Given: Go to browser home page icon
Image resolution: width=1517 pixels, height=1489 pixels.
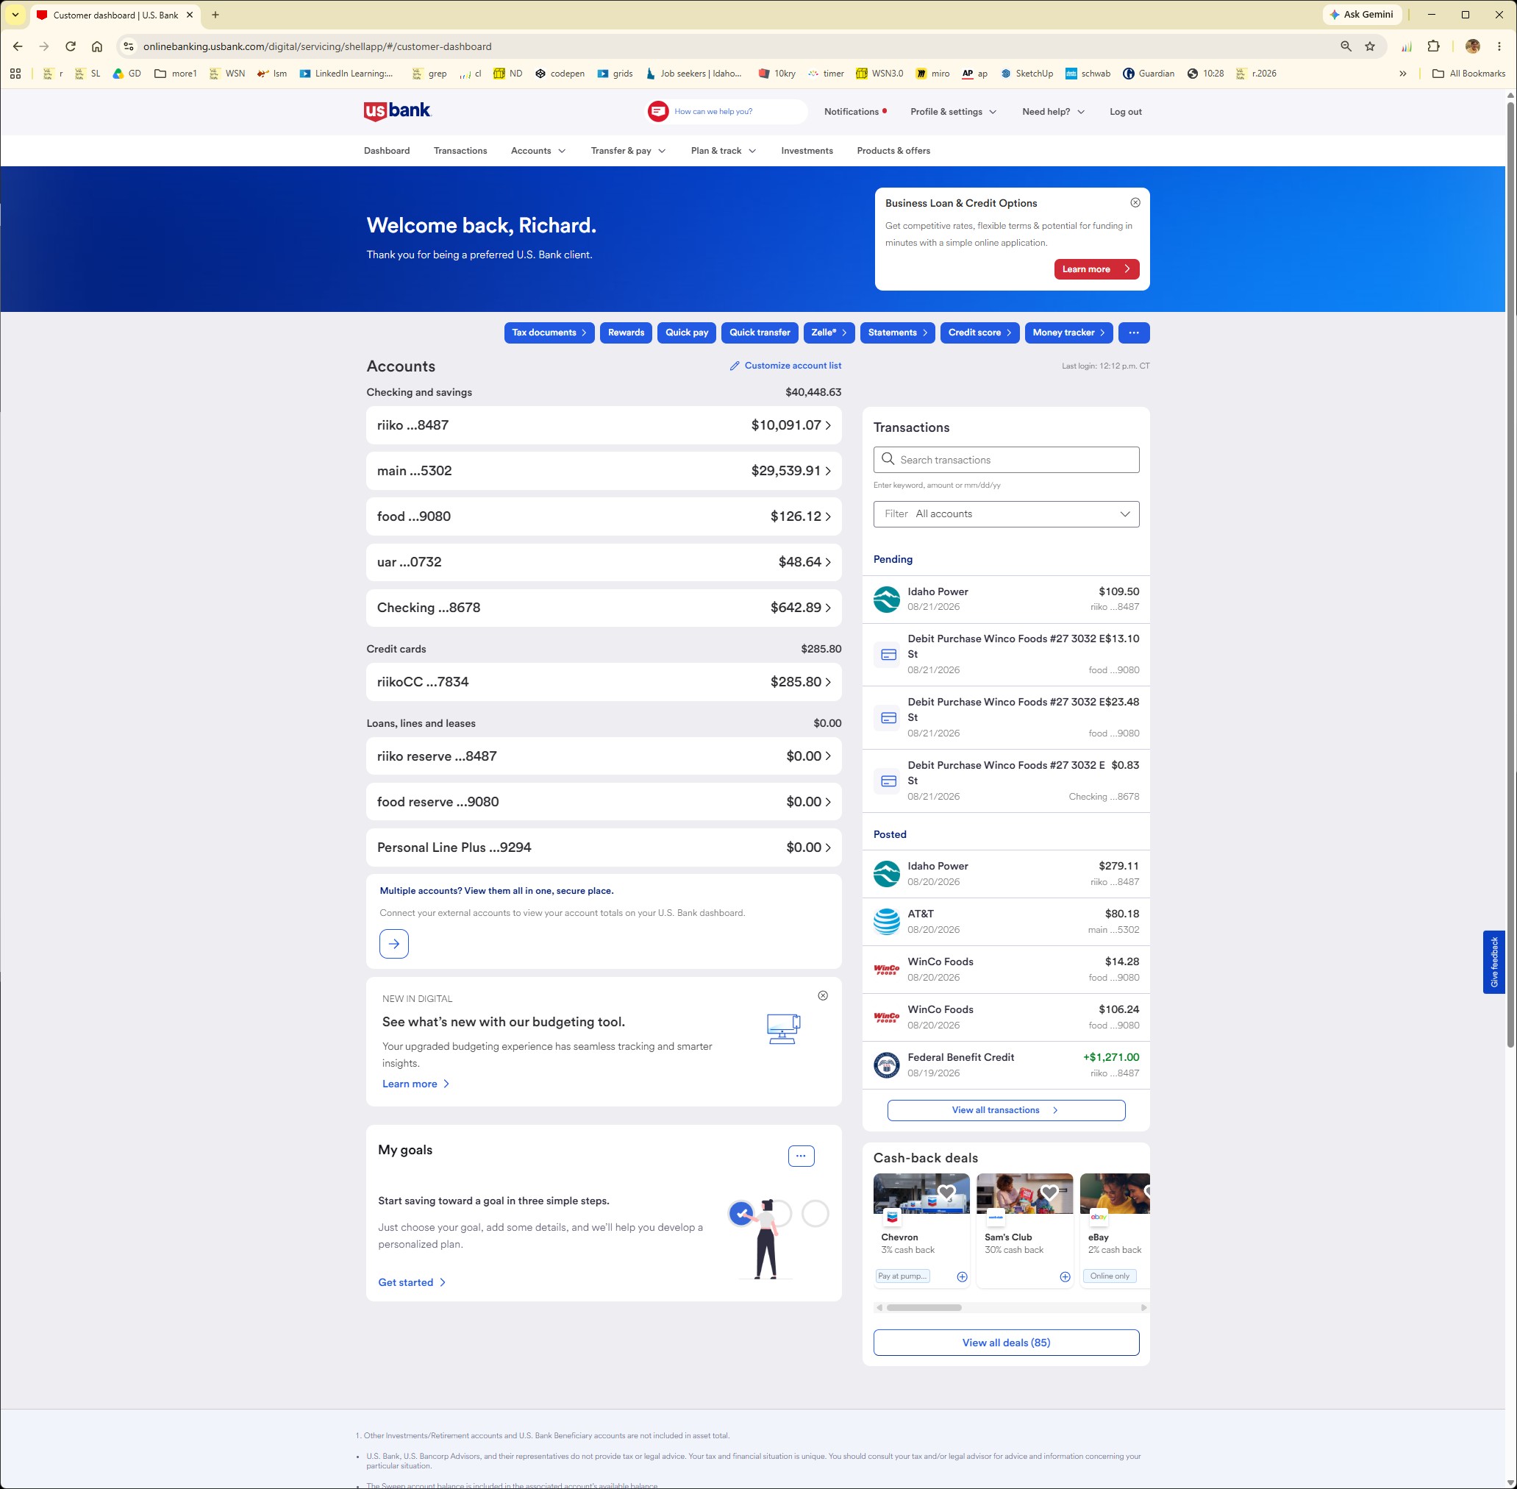Looking at the screenshot, I should point(97,46).
